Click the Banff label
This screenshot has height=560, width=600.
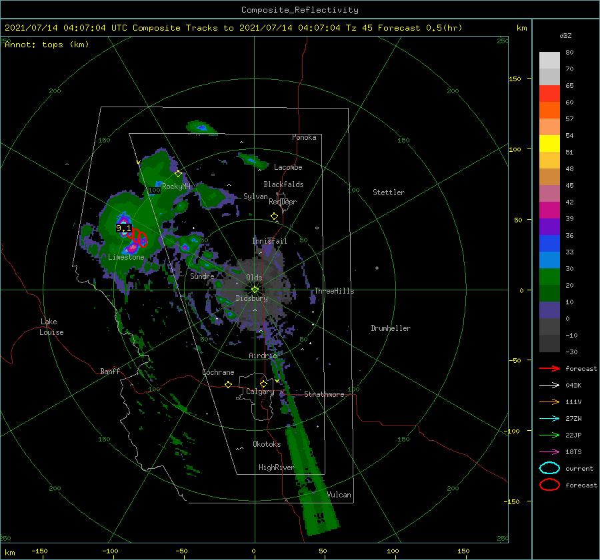tap(110, 371)
